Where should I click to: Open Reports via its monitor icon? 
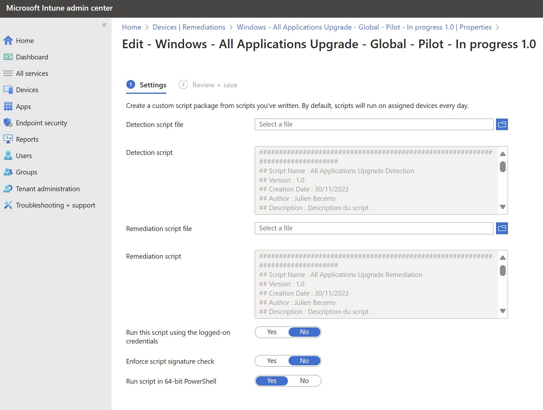click(8, 139)
